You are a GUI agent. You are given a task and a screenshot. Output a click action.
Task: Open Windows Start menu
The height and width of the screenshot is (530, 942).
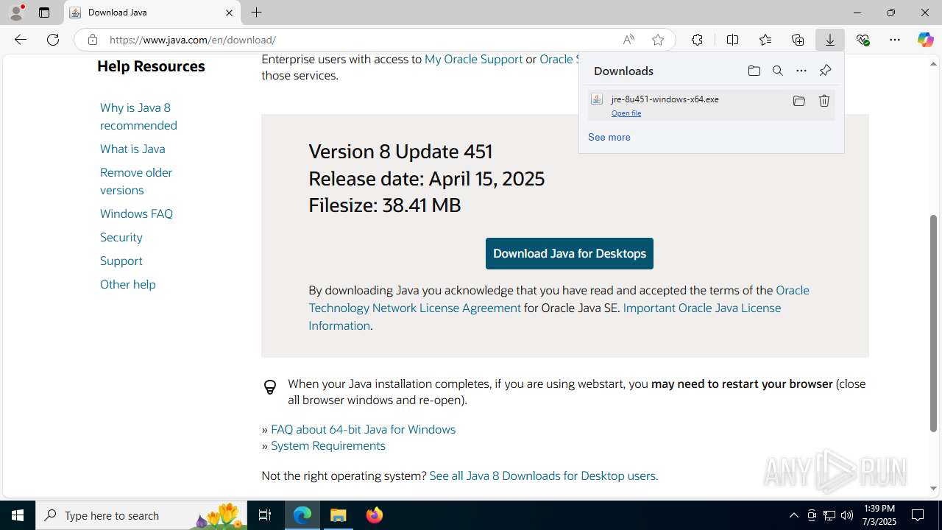coord(18,515)
